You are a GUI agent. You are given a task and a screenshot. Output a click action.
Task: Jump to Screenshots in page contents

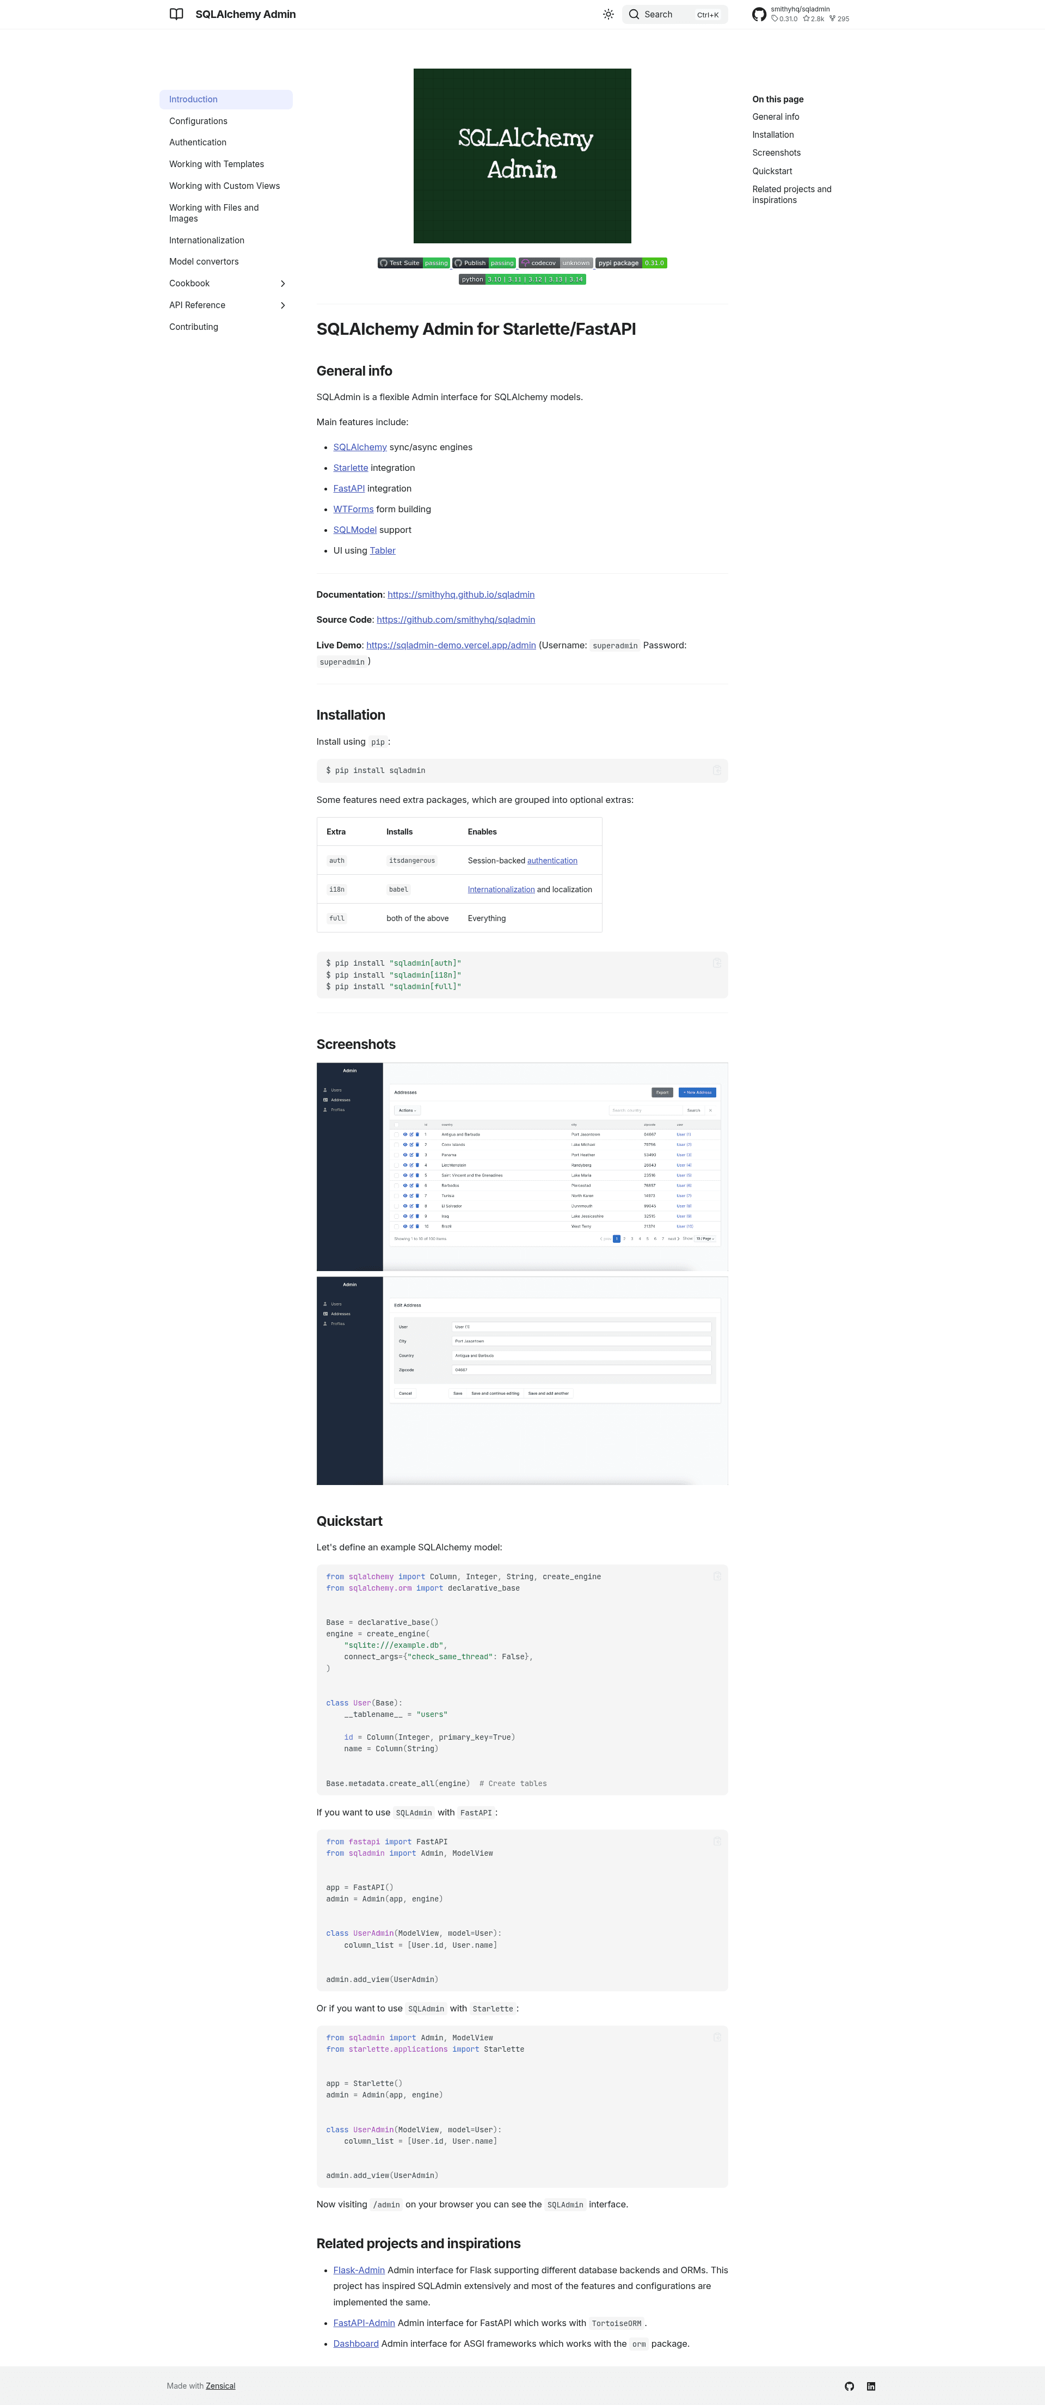[x=776, y=153]
